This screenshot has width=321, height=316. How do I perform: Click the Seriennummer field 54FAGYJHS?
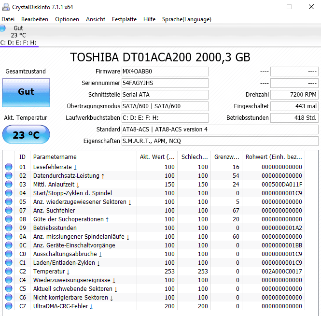165,83
